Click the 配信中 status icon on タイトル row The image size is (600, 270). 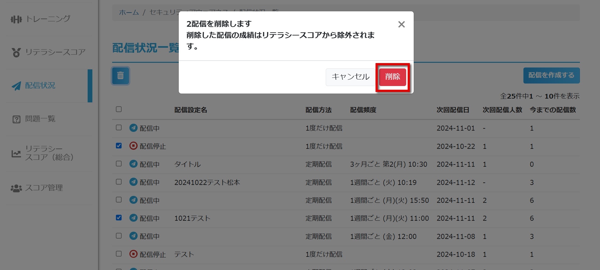[x=134, y=164]
